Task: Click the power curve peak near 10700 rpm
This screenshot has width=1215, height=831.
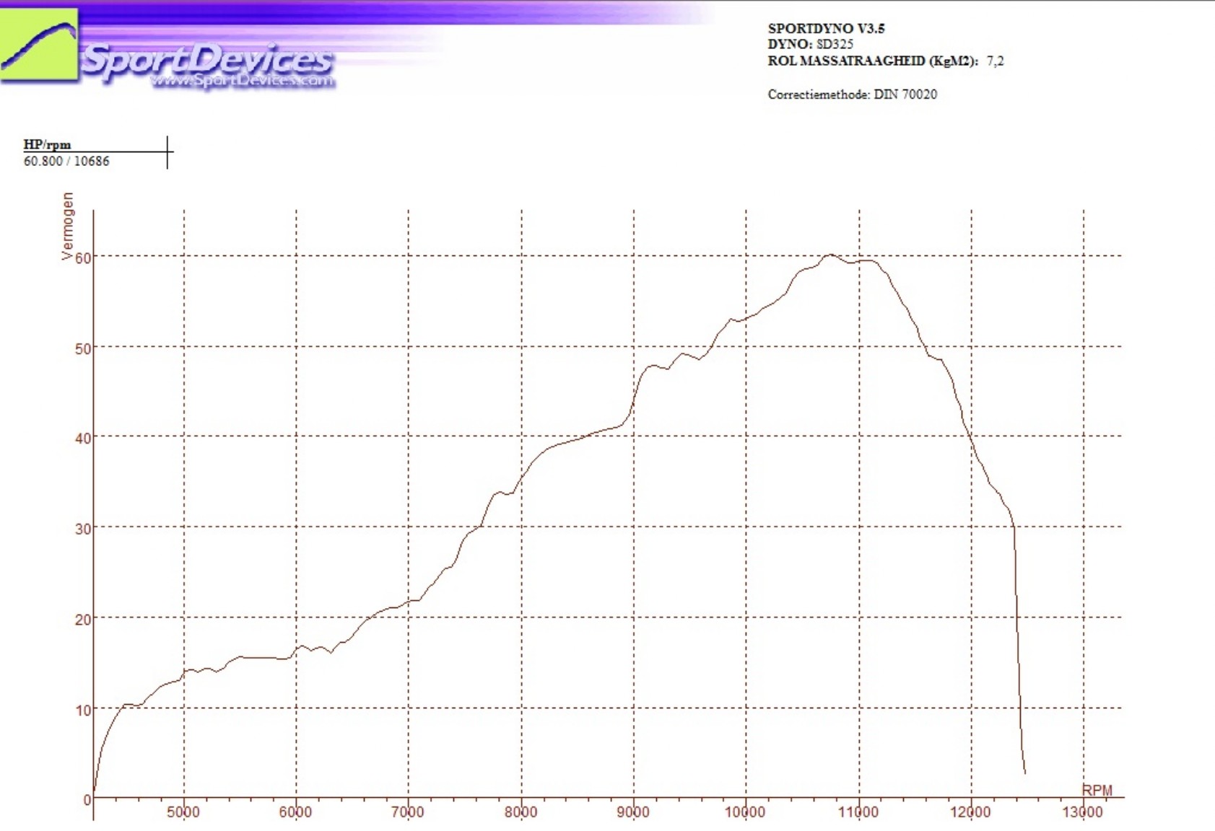Action: pyautogui.click(x=830, y=255)
